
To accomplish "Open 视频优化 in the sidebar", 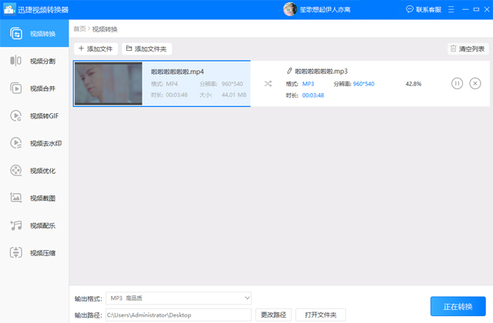I will point(34,171).
